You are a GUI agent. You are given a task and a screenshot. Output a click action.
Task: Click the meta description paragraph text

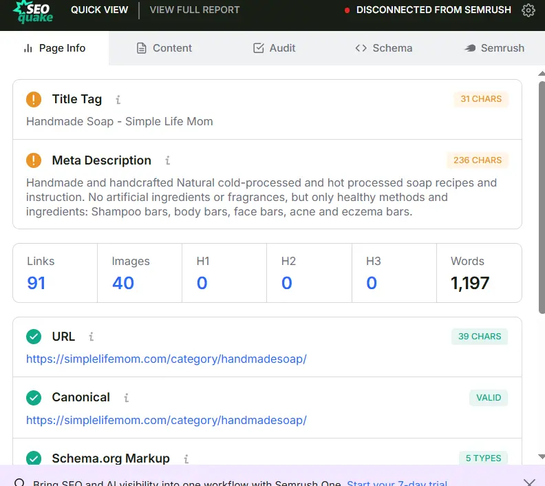(x=261, y=197)
